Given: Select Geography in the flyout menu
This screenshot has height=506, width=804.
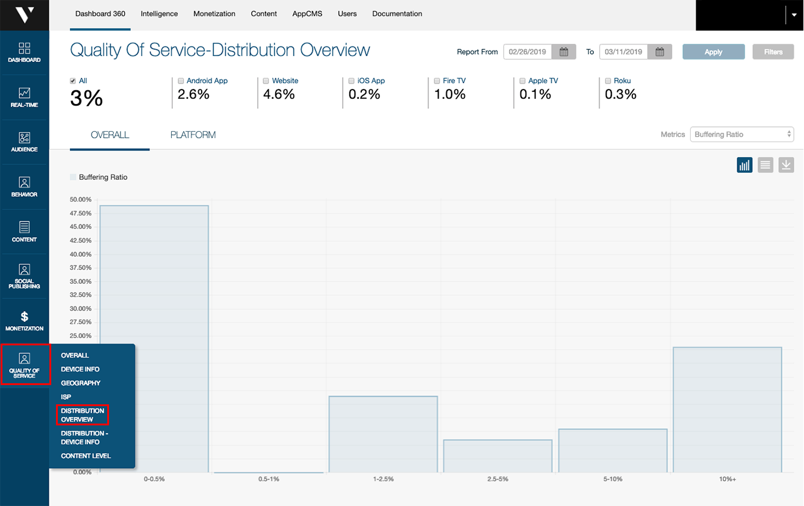Looking at the screenshot, I should (81, 383).
